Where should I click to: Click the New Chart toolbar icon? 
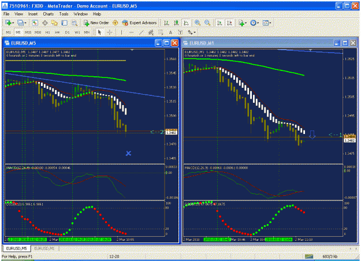(8, 23)
